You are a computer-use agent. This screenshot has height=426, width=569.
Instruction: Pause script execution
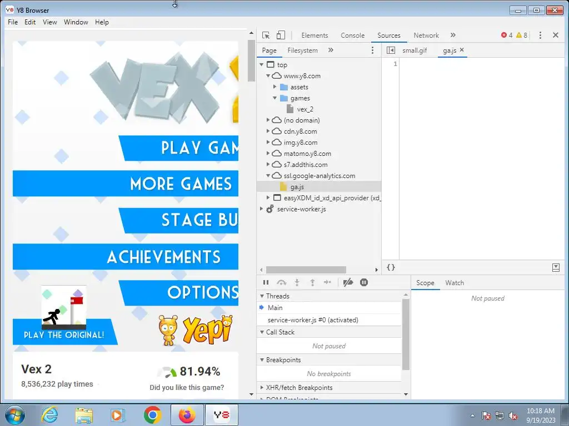tap(266, 282)
